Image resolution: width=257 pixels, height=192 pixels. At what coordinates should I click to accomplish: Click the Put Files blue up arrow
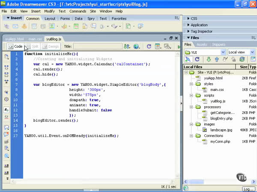217,59
